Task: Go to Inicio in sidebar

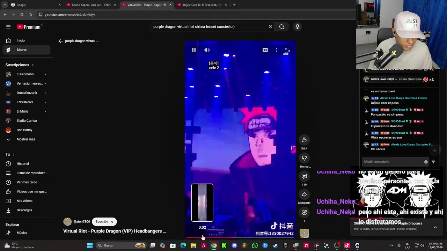Action: pos(27,40)
